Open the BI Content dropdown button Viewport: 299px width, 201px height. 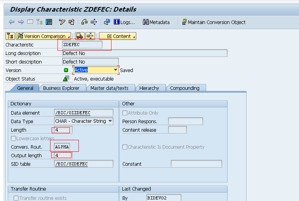117,36
